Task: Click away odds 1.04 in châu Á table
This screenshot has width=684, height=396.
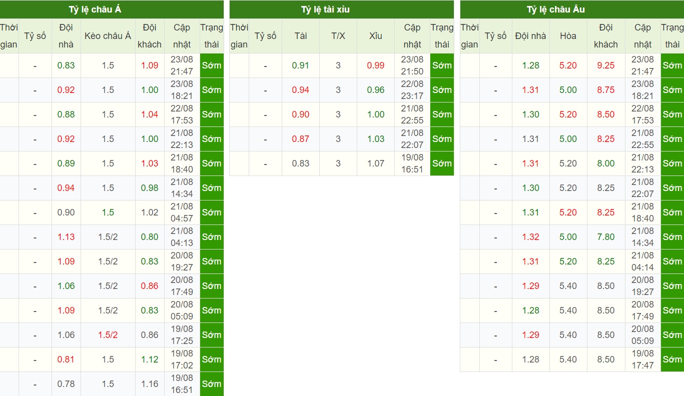Action: click(150, 114)
